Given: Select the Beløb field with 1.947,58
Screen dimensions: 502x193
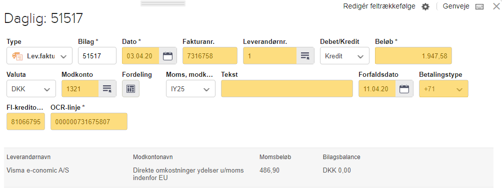Looking at the screenshot, I should click(x=413, y=56).
